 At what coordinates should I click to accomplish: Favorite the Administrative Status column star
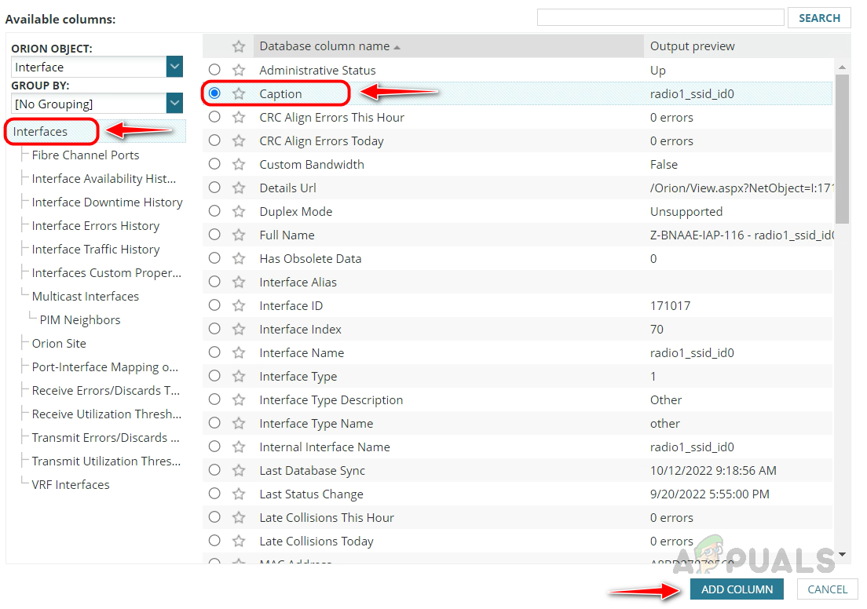238,70
